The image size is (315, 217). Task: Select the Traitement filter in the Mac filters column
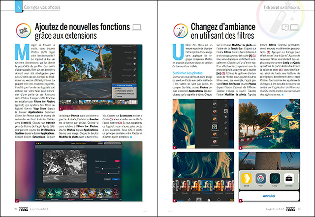point(215,127)
